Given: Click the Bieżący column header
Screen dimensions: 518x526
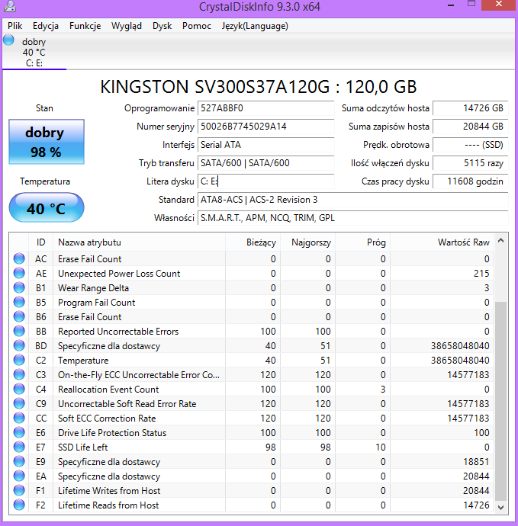Looking at the screenshot, I should pyautogui.click(x=253, y=242).
